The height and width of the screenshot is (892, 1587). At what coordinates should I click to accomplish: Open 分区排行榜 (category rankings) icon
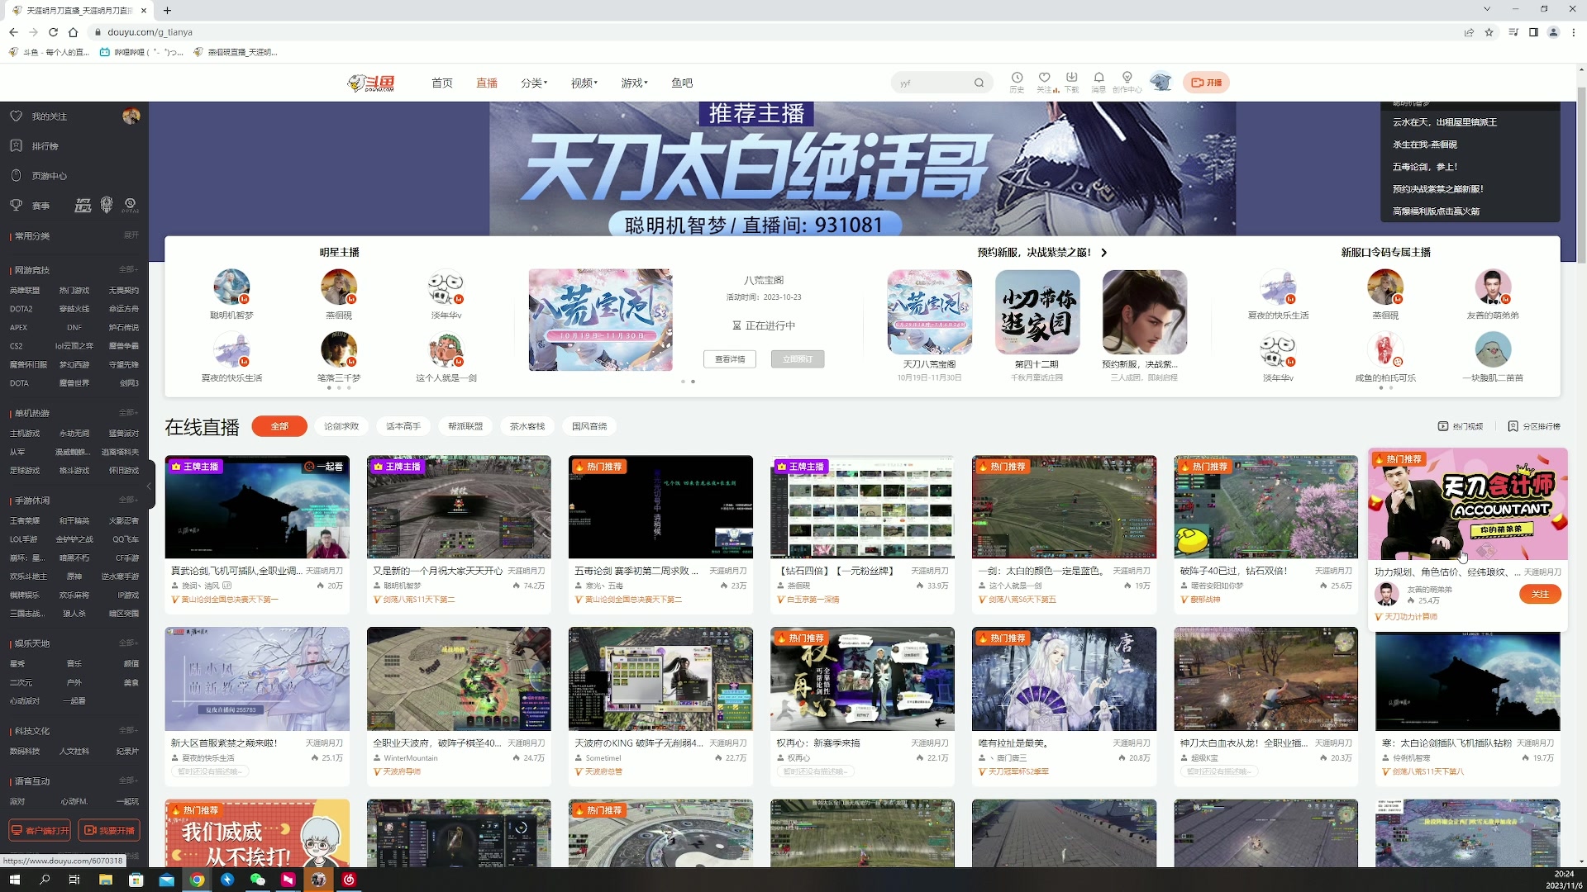[1513, 426]
